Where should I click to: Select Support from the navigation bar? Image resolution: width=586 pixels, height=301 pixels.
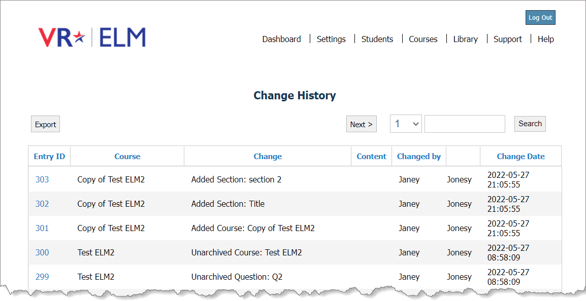[x=507, y=39]
